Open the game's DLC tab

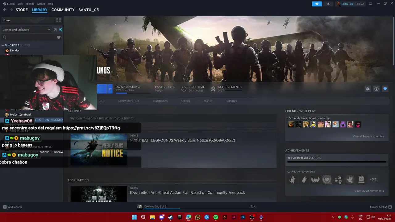[x=102, y=101]
